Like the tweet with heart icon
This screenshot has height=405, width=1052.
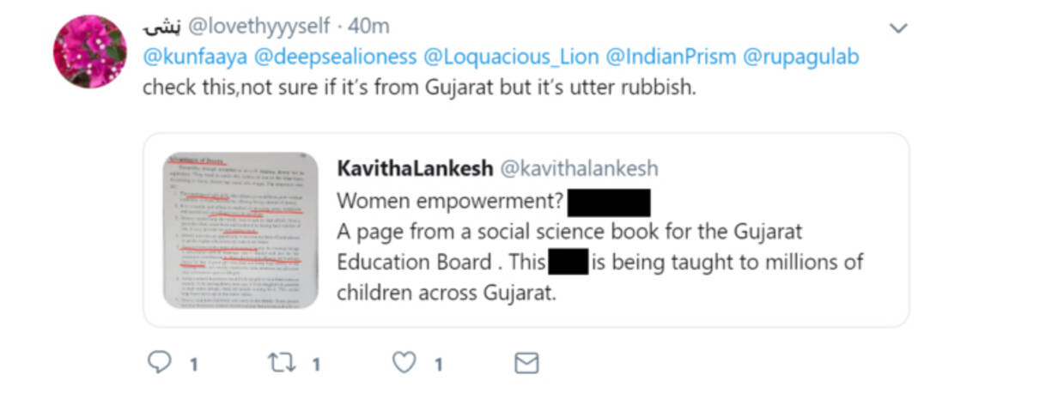click(404, 364)
